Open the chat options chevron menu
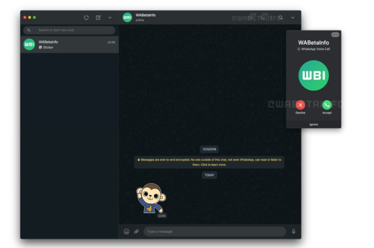Image resolution: width=374 pixels, height=248 pixels. click(x=293, y=17)
